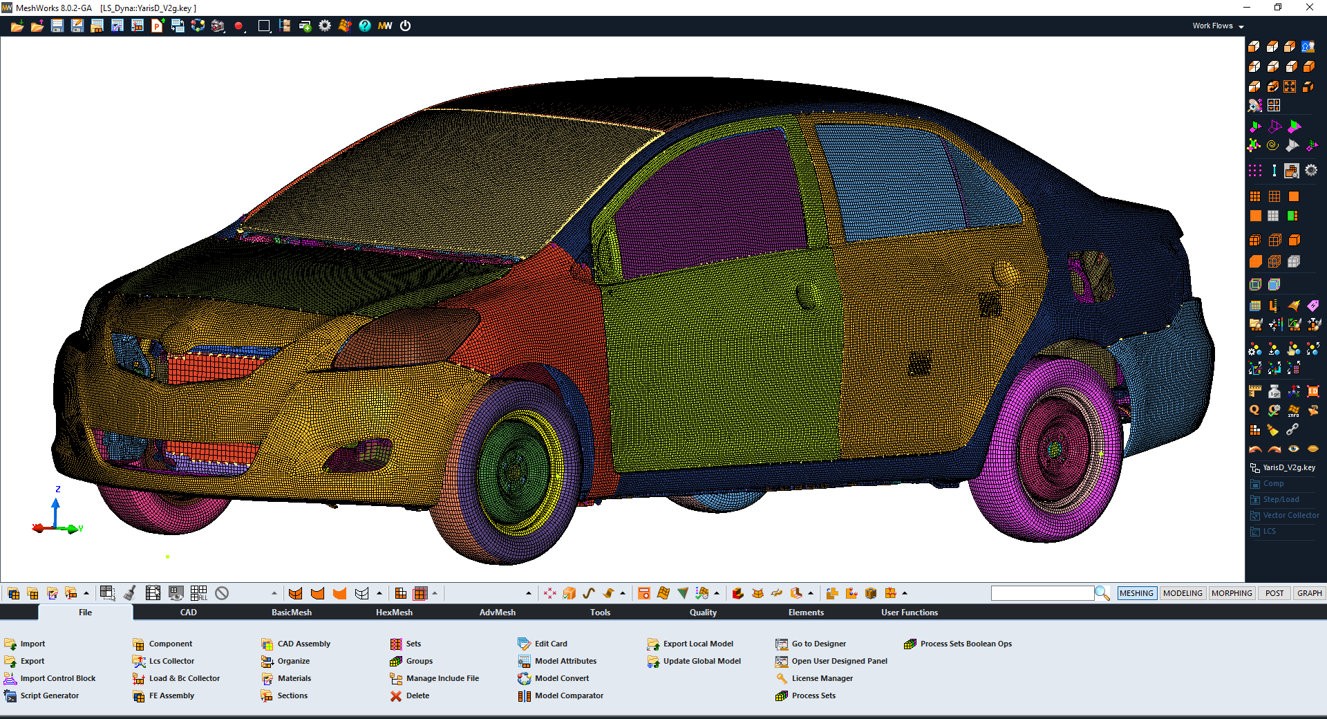Viewport: 1327px width, 719px height.
Task: Click the 'ALL' grid selection icon
Action: [x=199, y=593]
